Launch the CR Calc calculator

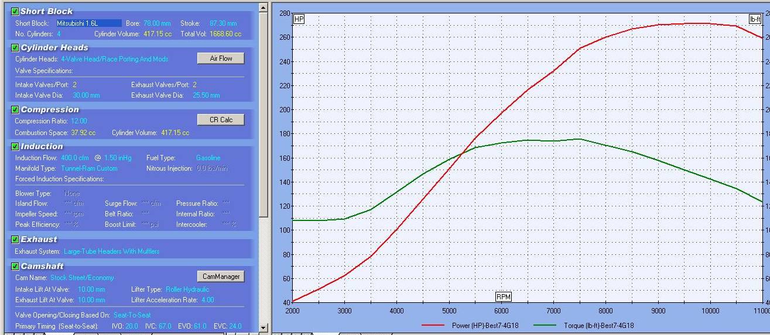(221, 120)
